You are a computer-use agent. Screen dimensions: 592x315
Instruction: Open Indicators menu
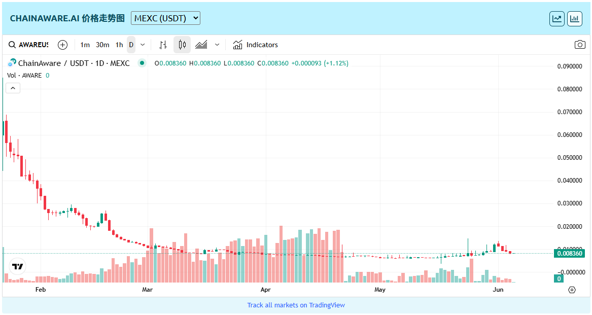tap(256, 45)
